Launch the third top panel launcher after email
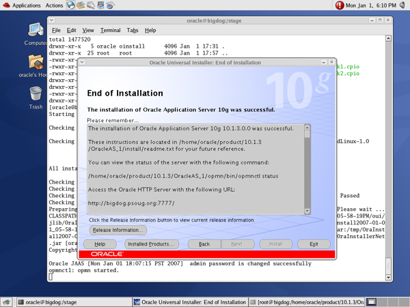 [x=90, y=5]
